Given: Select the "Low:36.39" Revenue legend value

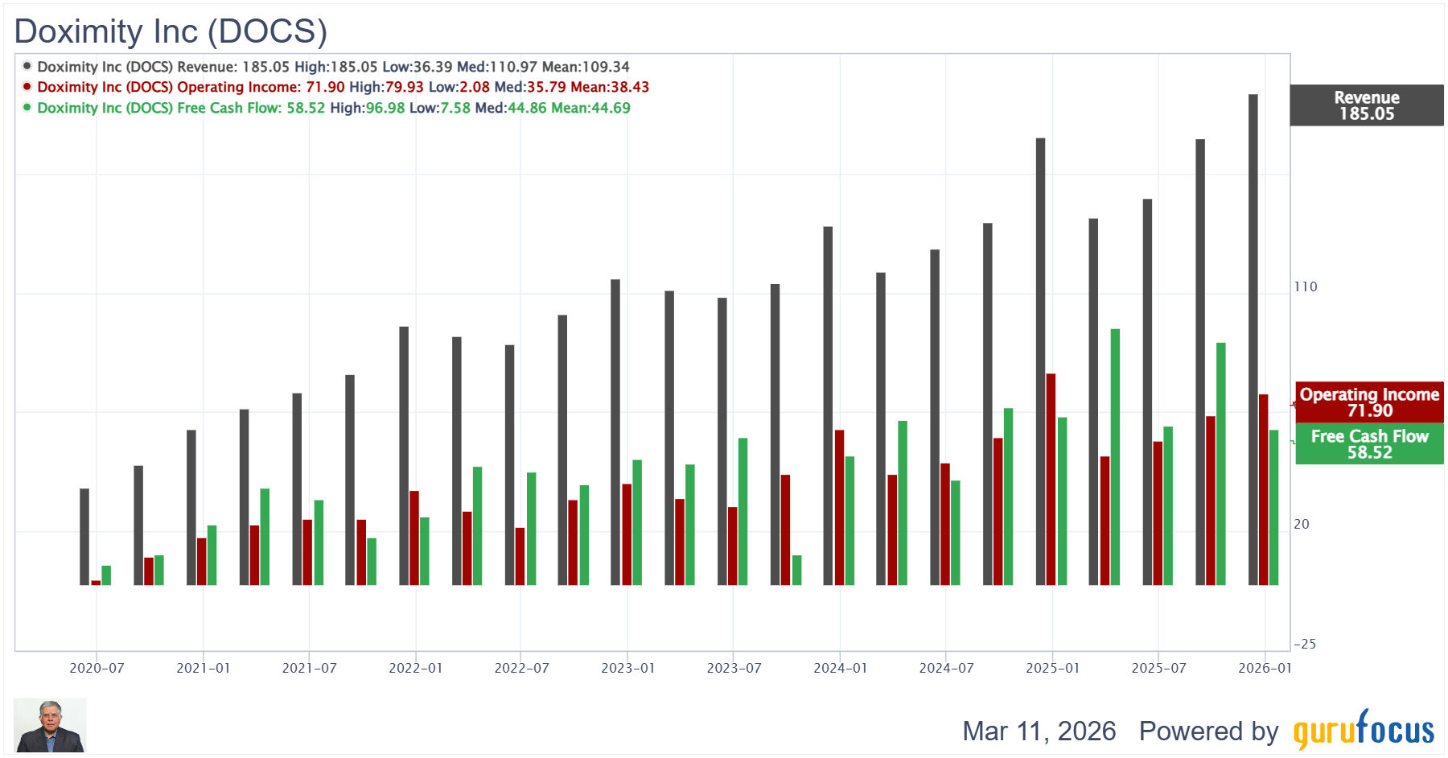Looking at the screenshot, I should (418, 67).
